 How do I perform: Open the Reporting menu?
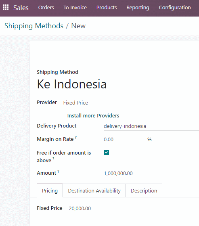click(138, 8)
